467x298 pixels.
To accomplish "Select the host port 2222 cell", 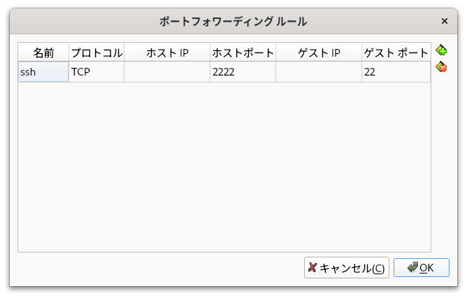I will [243, 72].
